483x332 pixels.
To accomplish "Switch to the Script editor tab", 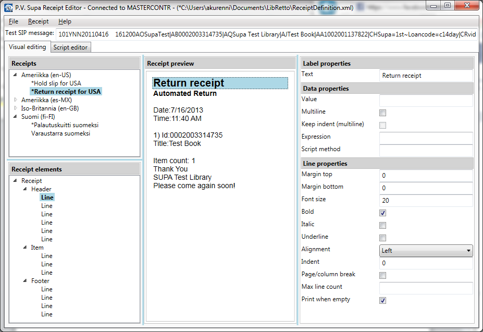I will 71,47.
